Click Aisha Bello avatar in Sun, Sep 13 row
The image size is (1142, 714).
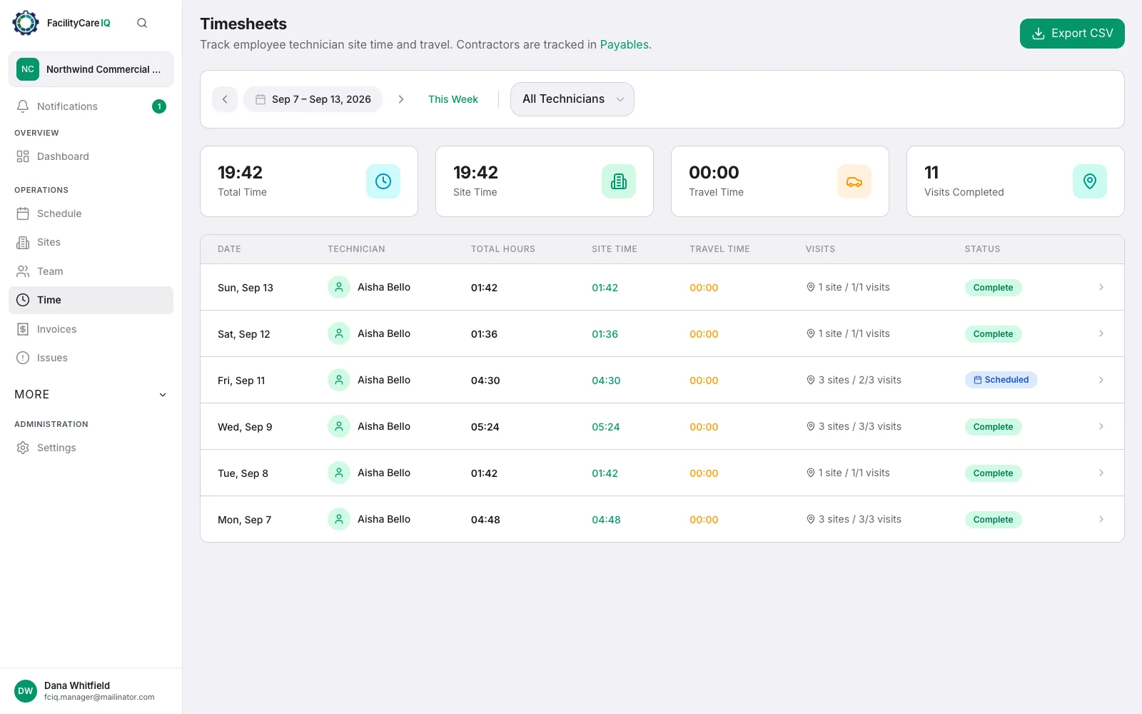point(339,287)
